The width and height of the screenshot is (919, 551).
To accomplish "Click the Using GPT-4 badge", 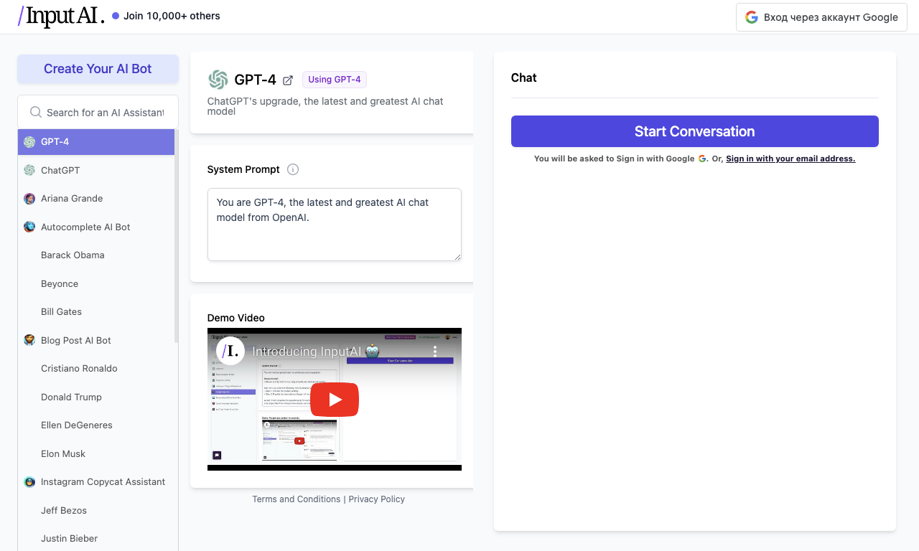I will [335, 80].
